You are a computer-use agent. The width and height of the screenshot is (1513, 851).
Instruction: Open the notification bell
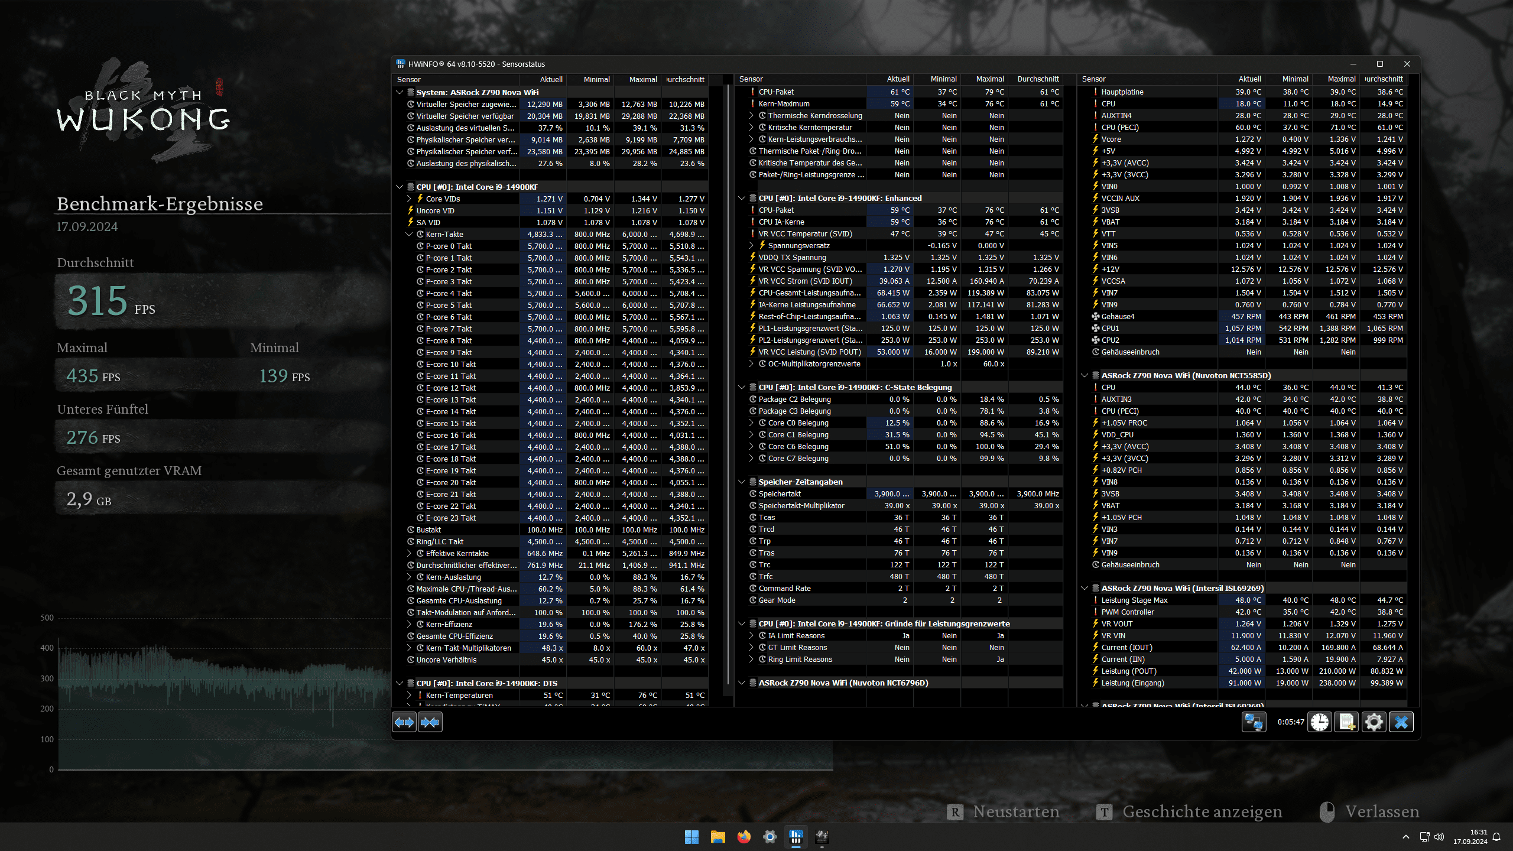[1496, 837]
